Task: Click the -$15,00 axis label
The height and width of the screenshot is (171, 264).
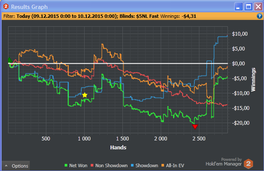Action: (241, 108)
